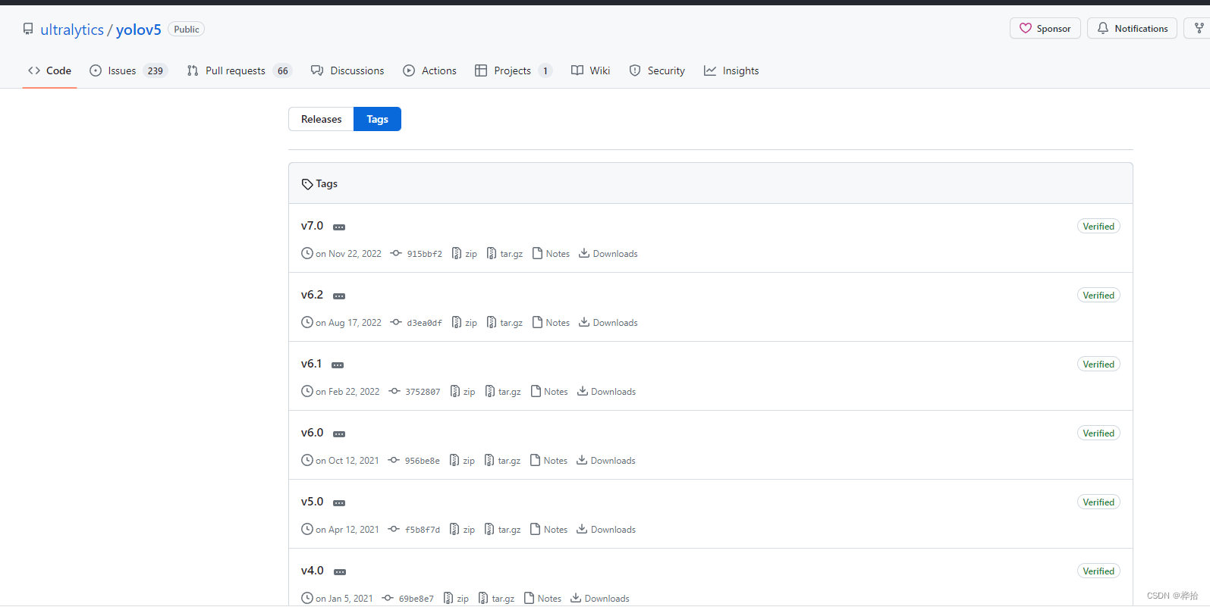
Task: View v6.1 release Notes
Action: [x=550, y=392]
